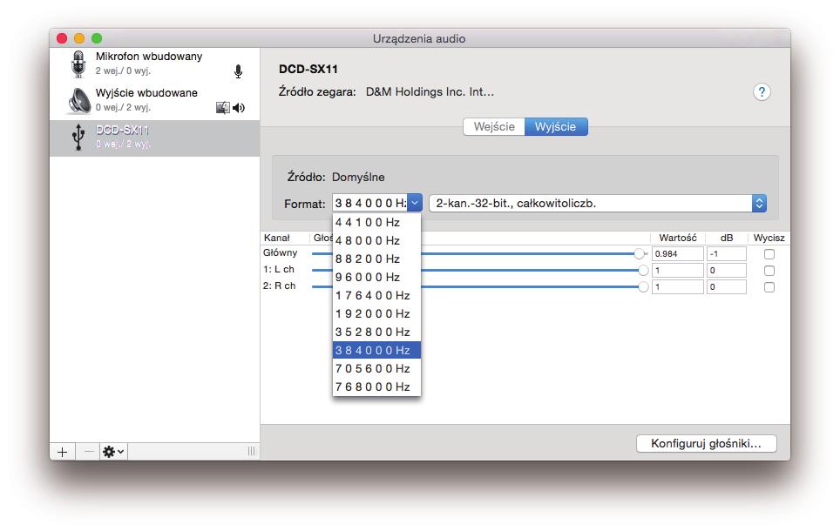840x531 pixels.
Task: Toggle the sample rate Format dropdown arrow
Action: [x=414, y=203]
